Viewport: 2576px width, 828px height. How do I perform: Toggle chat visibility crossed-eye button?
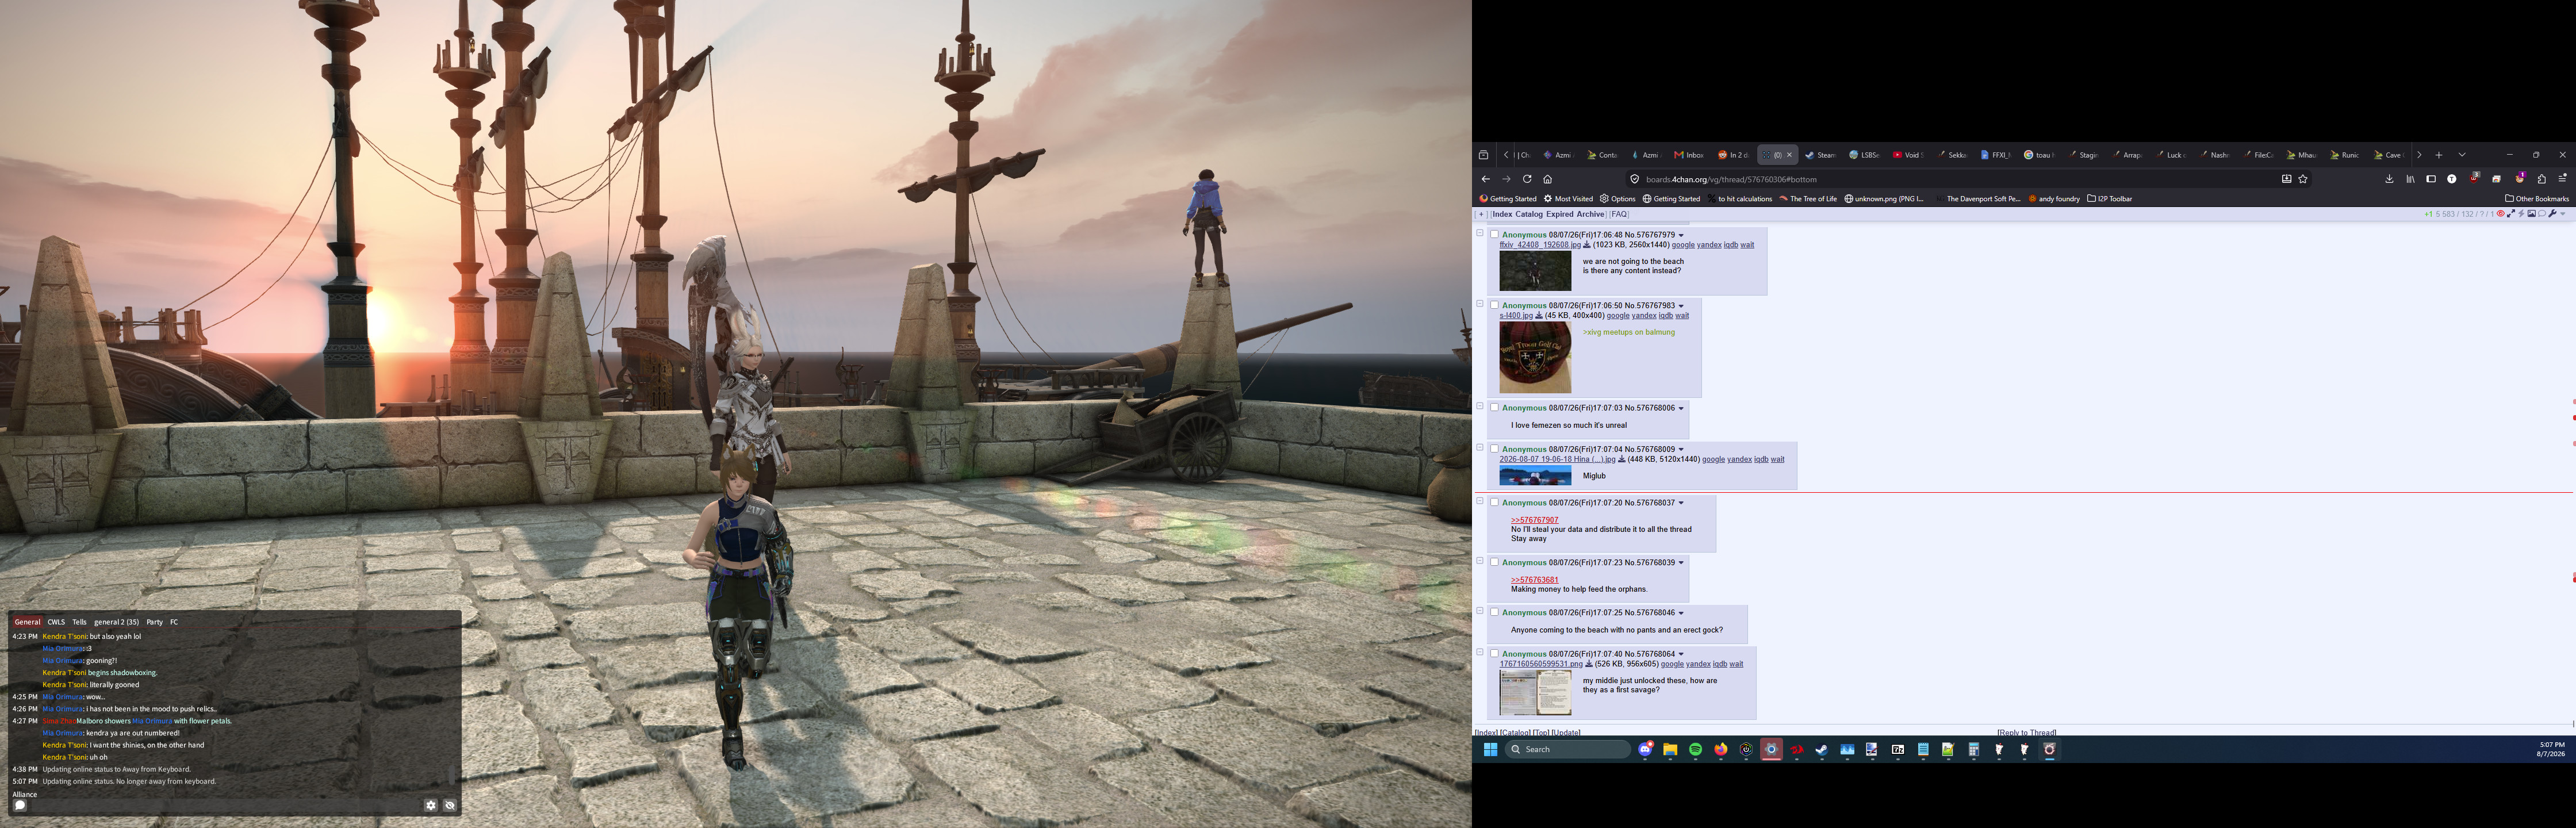[450, 805]
